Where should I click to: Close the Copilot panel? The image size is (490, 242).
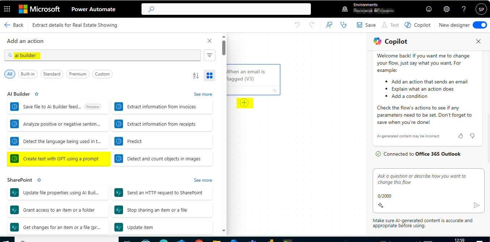coord(478,42)
